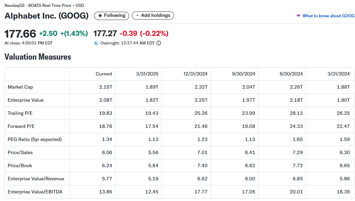Click Enterprise Value/Revenue row label

36,179
